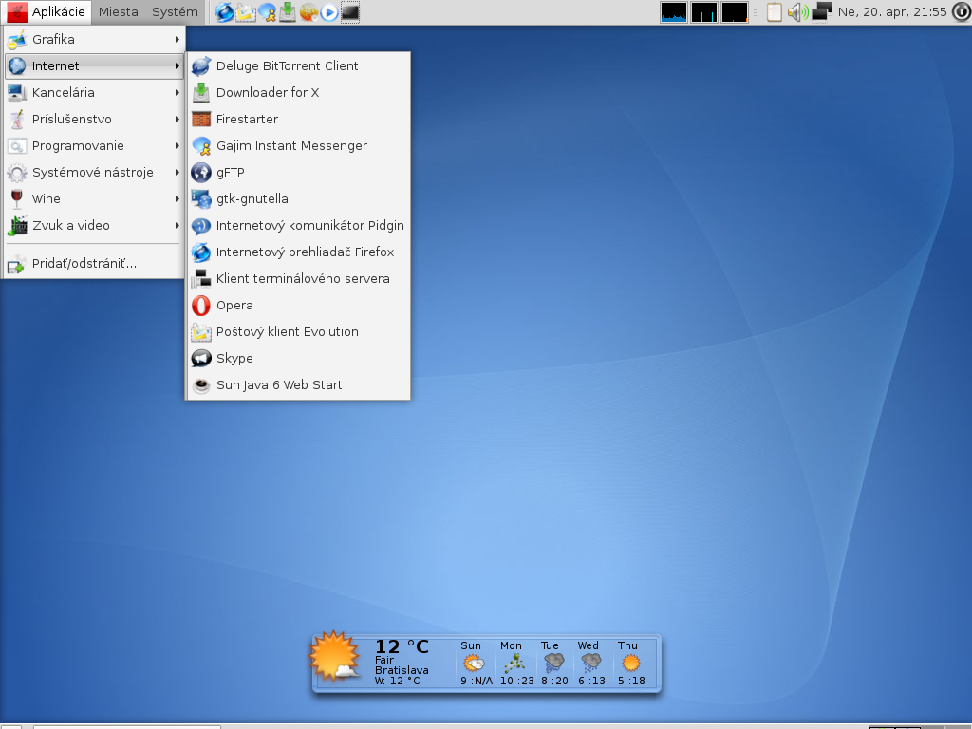The image size is (972, 729).
Task: Open the Systémové nástroje submenu
Action: click(x=93, y=173)
